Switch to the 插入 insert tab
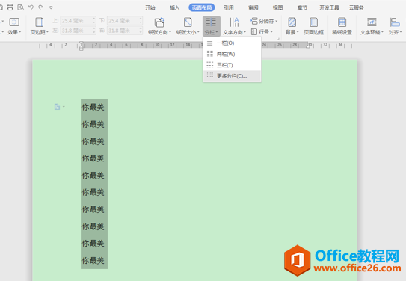The width and height of the screenshot is (406, 281). (x=174, y=7)
